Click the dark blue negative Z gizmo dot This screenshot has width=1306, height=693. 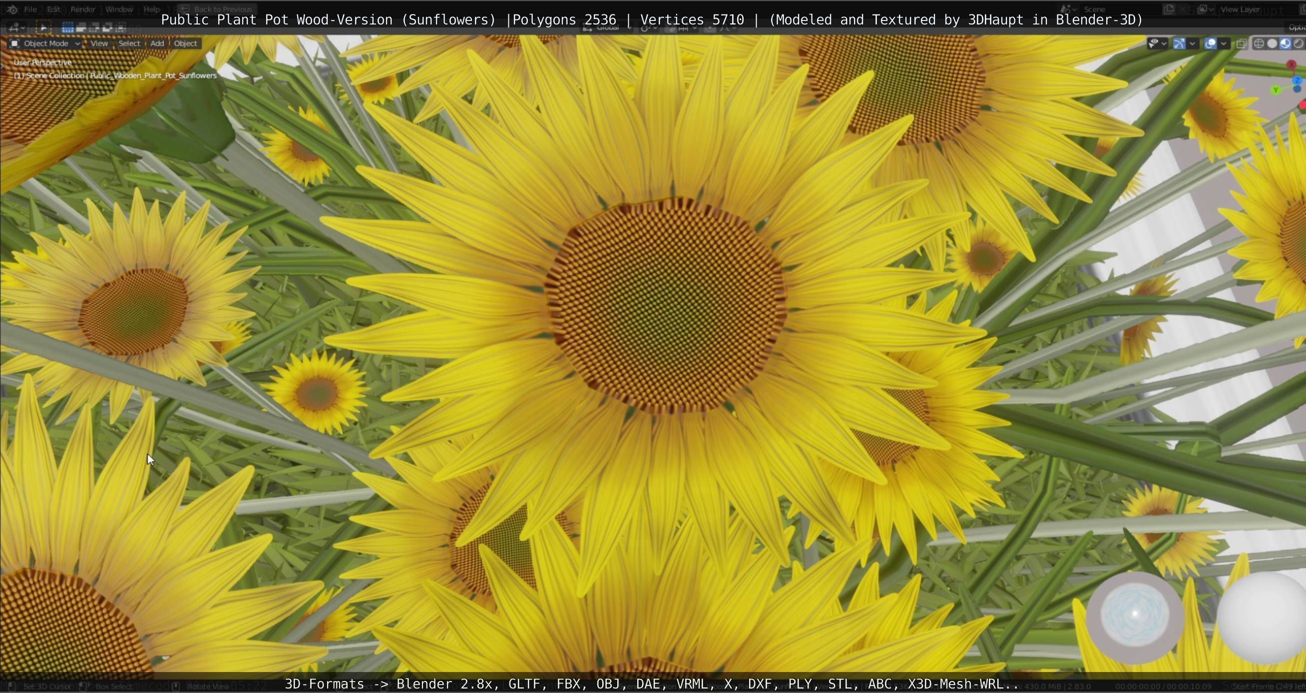click(x=1297, y=89)
